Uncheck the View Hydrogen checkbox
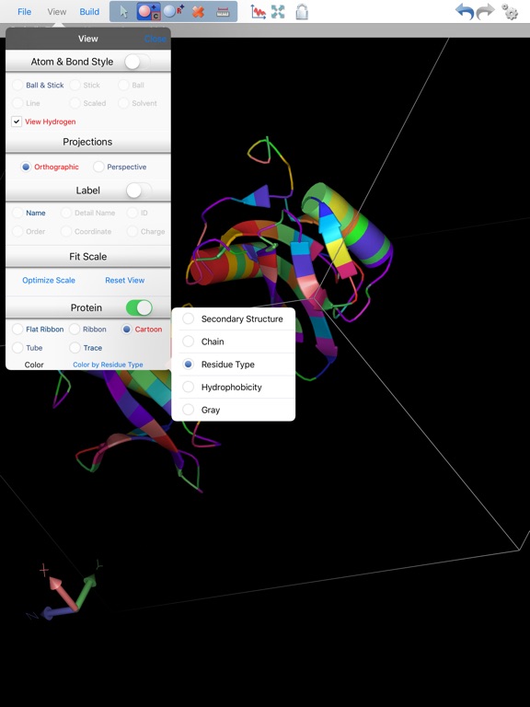The image size is (530, 707). coord(17,122)
